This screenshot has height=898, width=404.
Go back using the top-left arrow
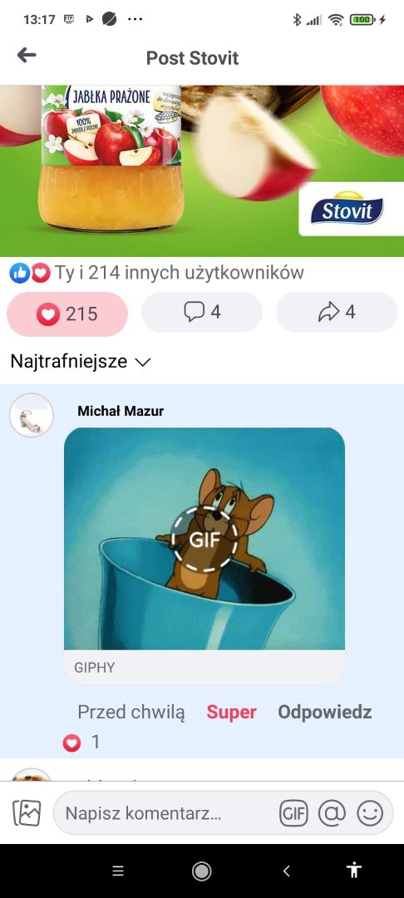pyautogui.click(x=27, y=56)
